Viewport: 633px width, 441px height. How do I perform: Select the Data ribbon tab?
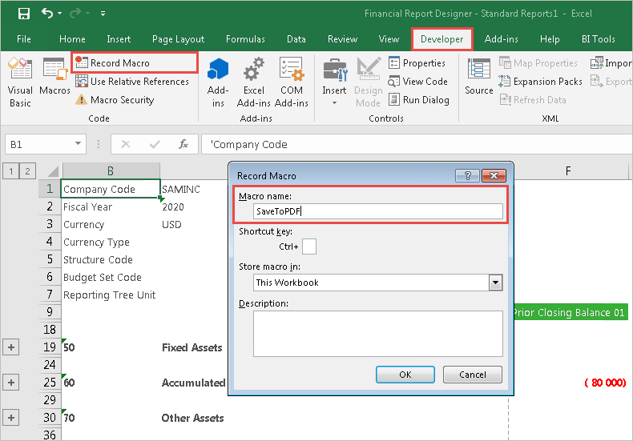(296, 39)
